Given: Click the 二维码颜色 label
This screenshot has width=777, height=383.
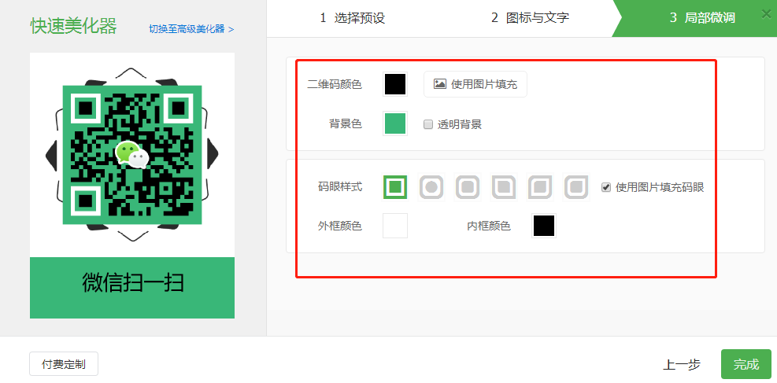Looking at the screenshot, I should pyautogui.click(x=335, y=85).
